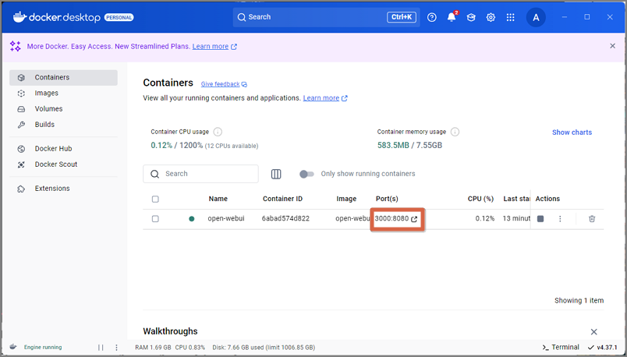Open the Learning center graduation cap icon
627x357 pixels.
pos(471,17)
